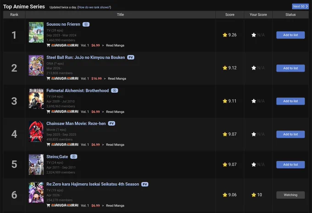This screenshot has width=312, height=213.
Task: Open the Sousou no Frieren title link
Action: coord(63,24)
